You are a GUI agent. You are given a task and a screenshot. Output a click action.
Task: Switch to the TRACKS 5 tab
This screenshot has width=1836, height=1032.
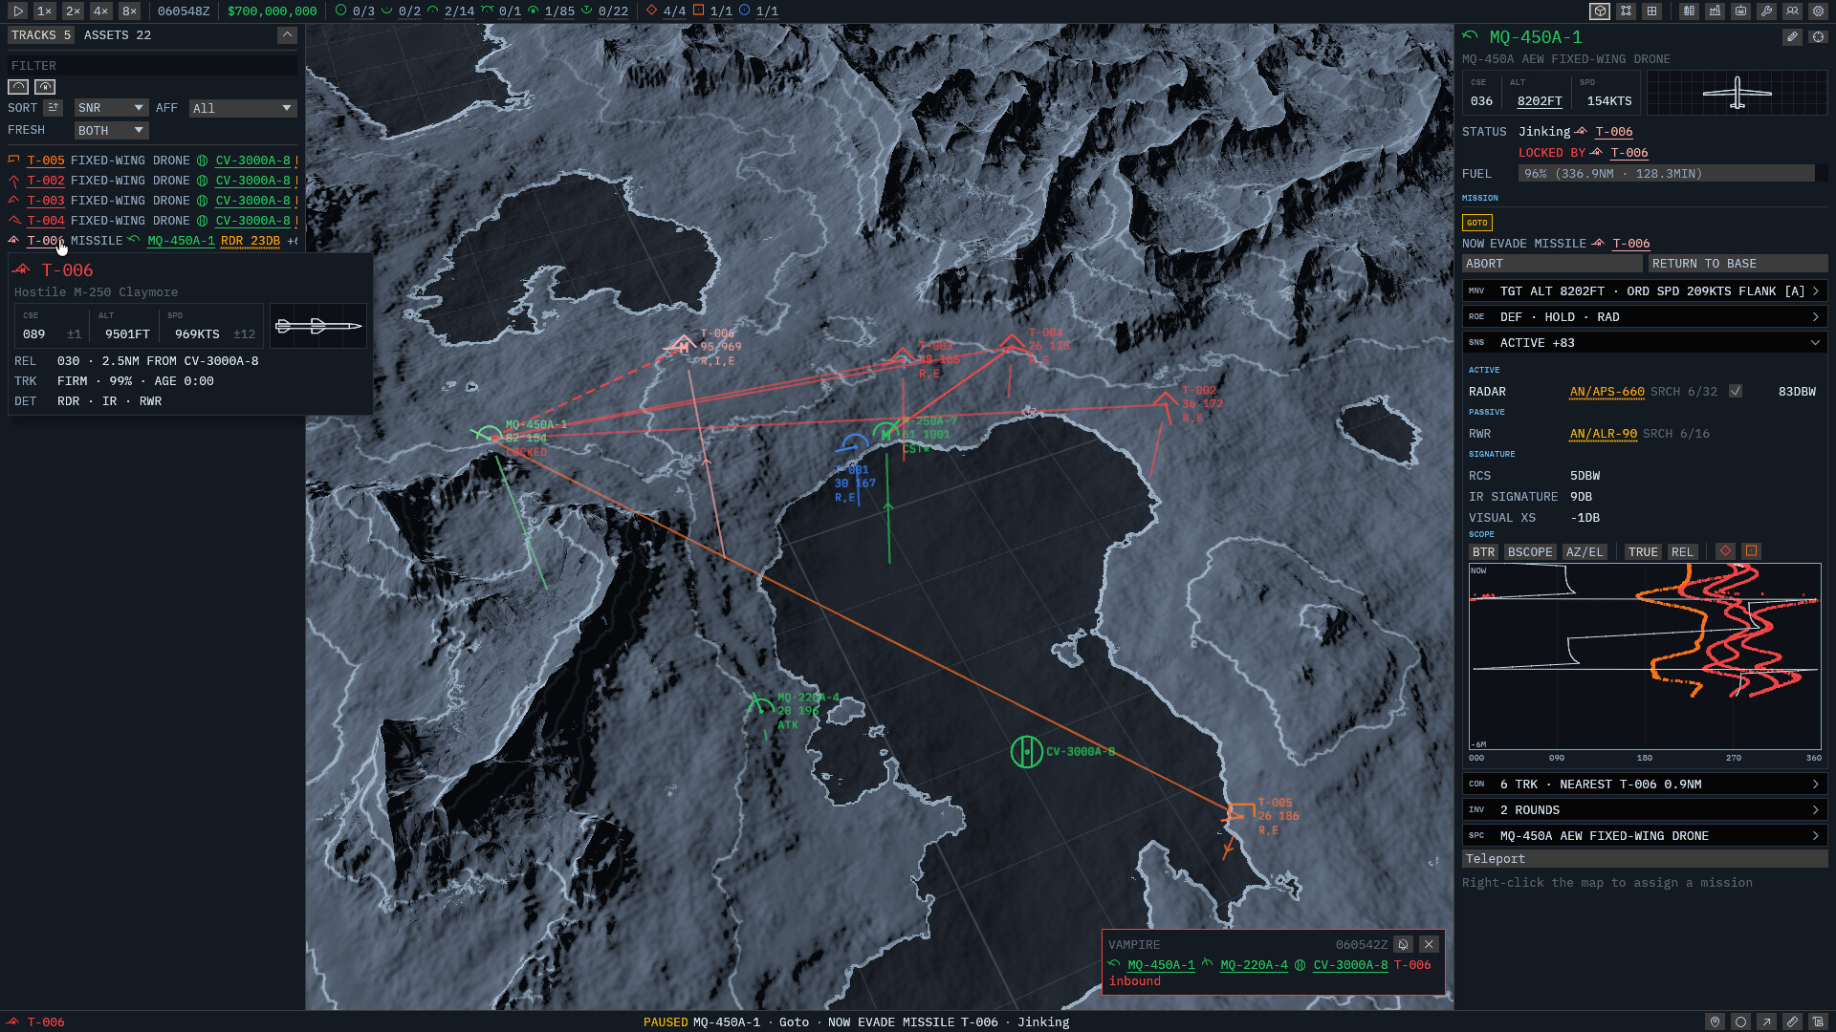coord(41,35)
